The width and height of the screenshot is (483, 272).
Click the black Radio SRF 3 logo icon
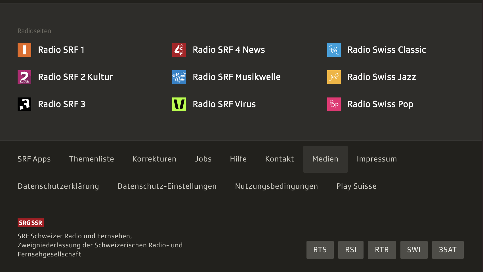point(24,104)
